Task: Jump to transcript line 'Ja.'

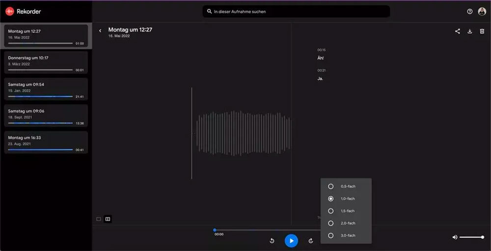Action: click(320, 79)
